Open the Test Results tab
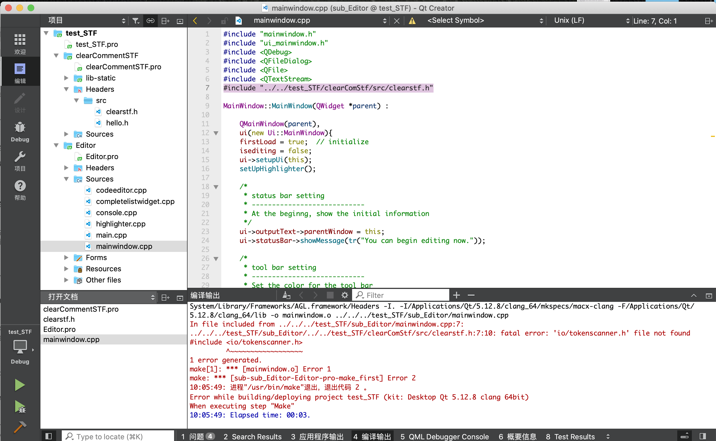 point(570,436)
